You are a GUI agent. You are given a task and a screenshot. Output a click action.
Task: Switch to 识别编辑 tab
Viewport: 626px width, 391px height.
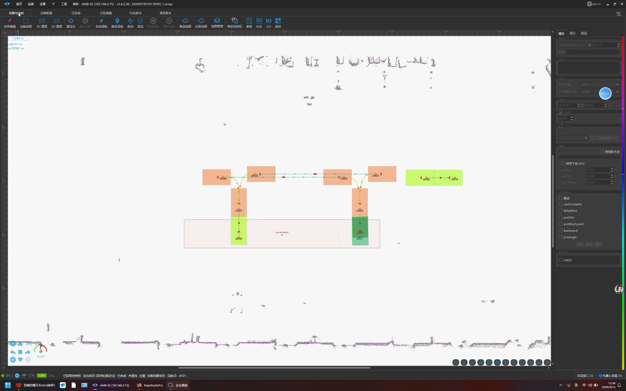coord(106,13)
